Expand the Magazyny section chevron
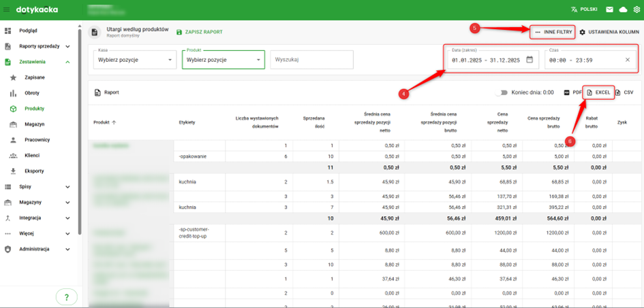 (x=67, y=203)
